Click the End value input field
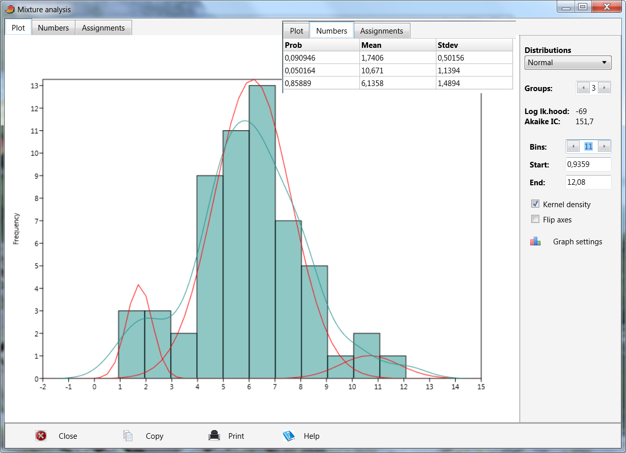 [x=588, y=182]
